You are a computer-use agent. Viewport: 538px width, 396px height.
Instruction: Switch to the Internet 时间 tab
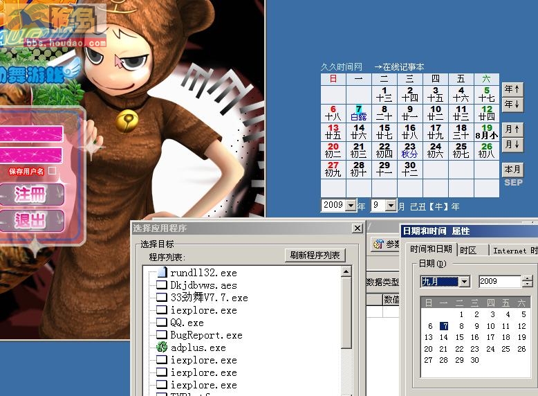pyautogui.click(x=514, y=251)
